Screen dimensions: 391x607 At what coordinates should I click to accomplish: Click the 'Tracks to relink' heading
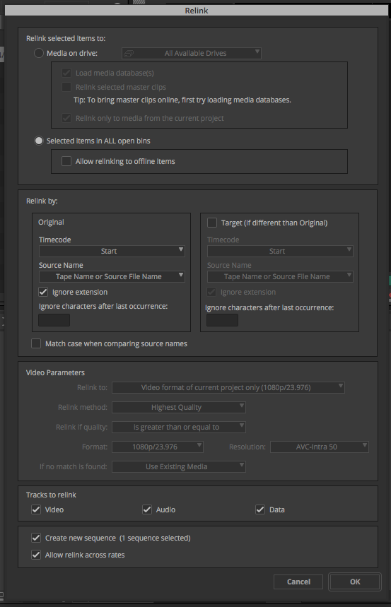point(51,495)
